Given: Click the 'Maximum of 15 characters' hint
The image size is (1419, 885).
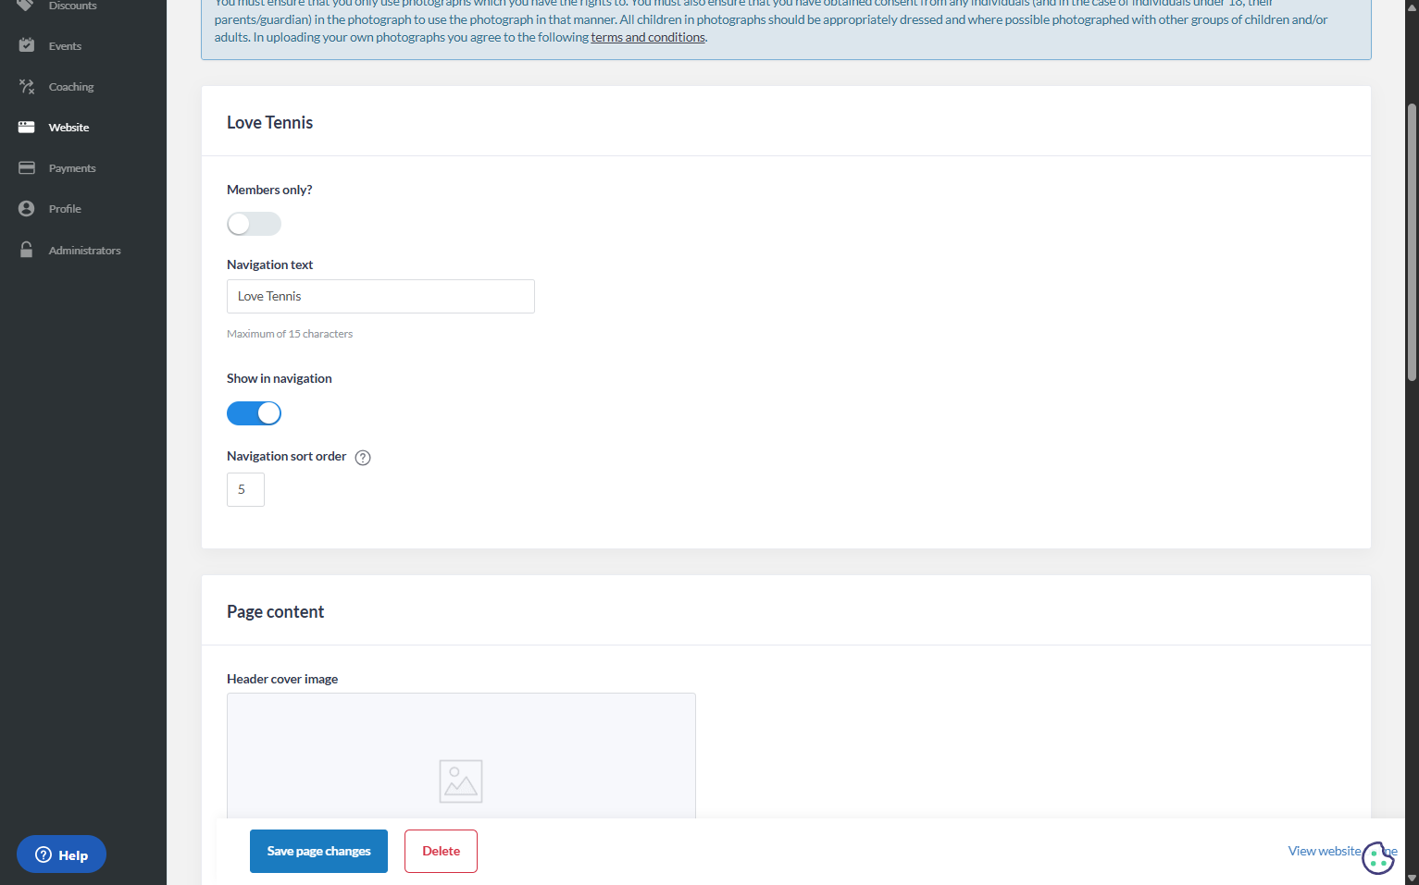Looking at the screenshot, I should click(x=290, y=334).
